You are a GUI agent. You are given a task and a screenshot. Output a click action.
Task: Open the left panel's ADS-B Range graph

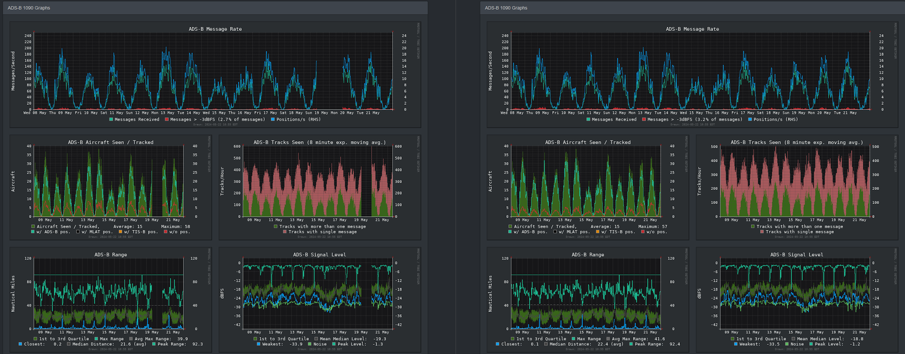click(111, 300)
